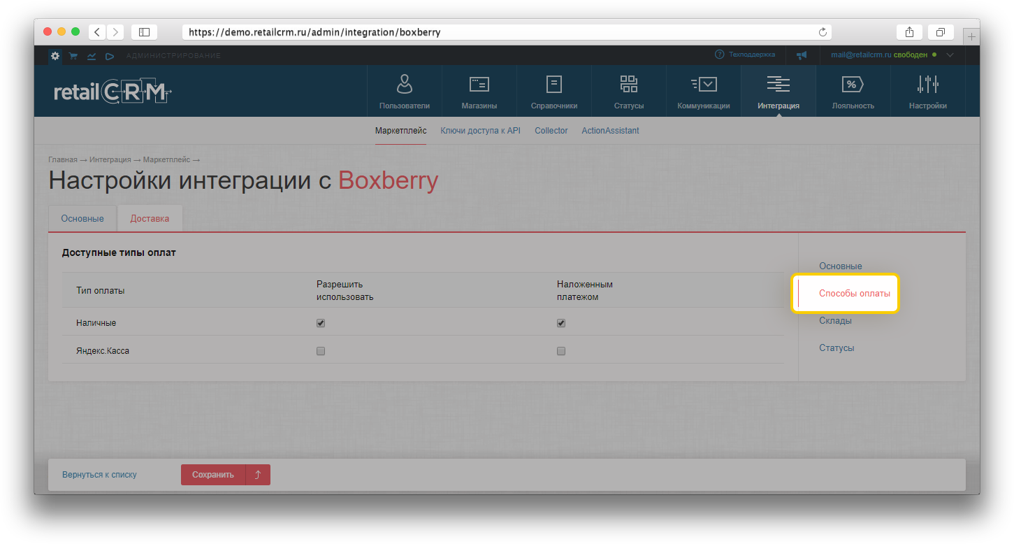
Task: Go back in browser history
Action: pos(97,32)
